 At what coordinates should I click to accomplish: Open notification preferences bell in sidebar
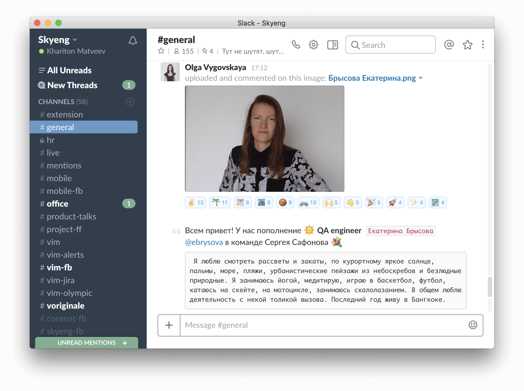click(133, 40)
